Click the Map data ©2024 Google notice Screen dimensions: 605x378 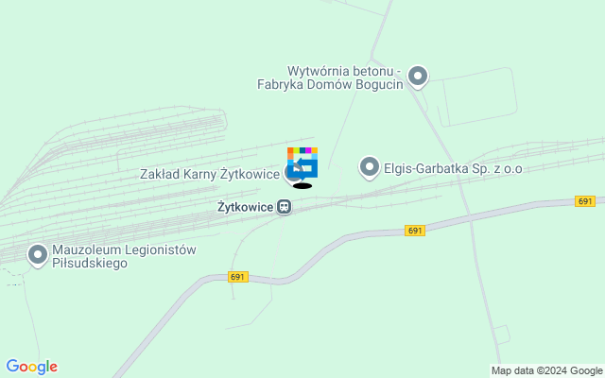coord(546,370)
